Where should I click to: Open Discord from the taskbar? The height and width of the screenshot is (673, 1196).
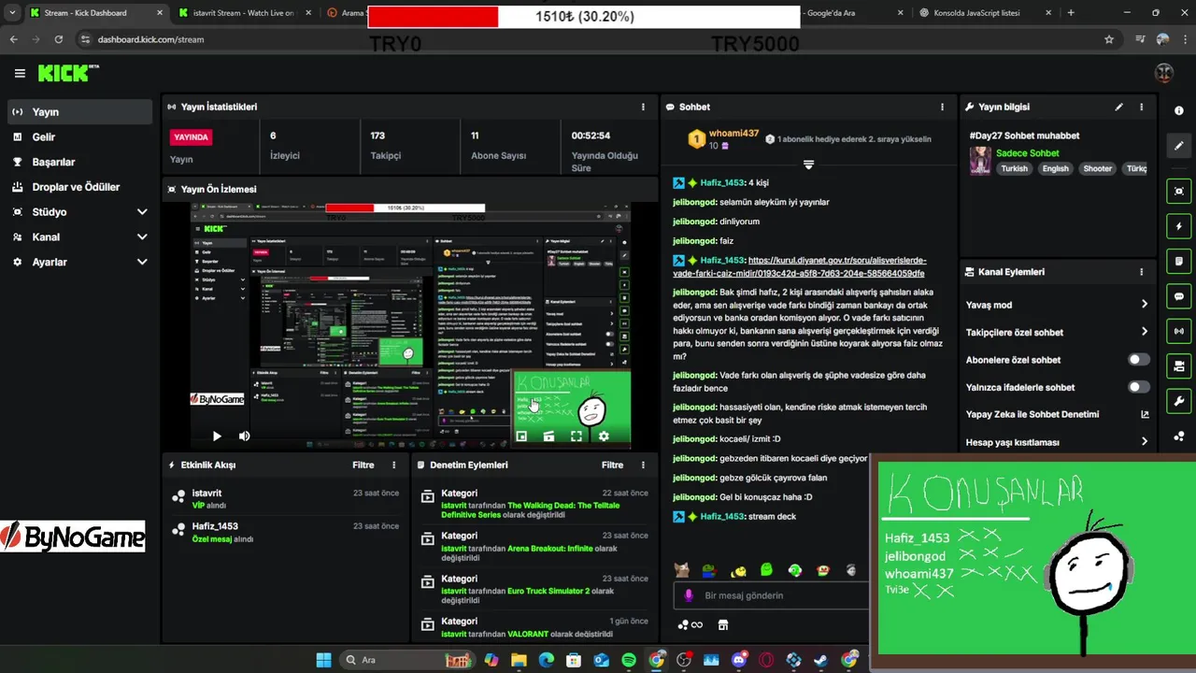739,660
